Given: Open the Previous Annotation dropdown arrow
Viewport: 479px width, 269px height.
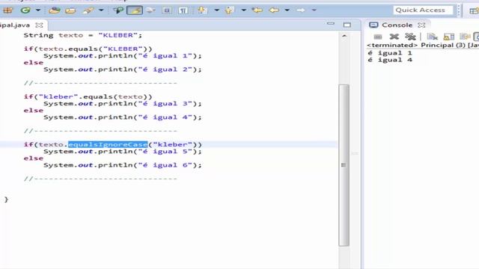Looking at the screenshot, I should (243, 10).
